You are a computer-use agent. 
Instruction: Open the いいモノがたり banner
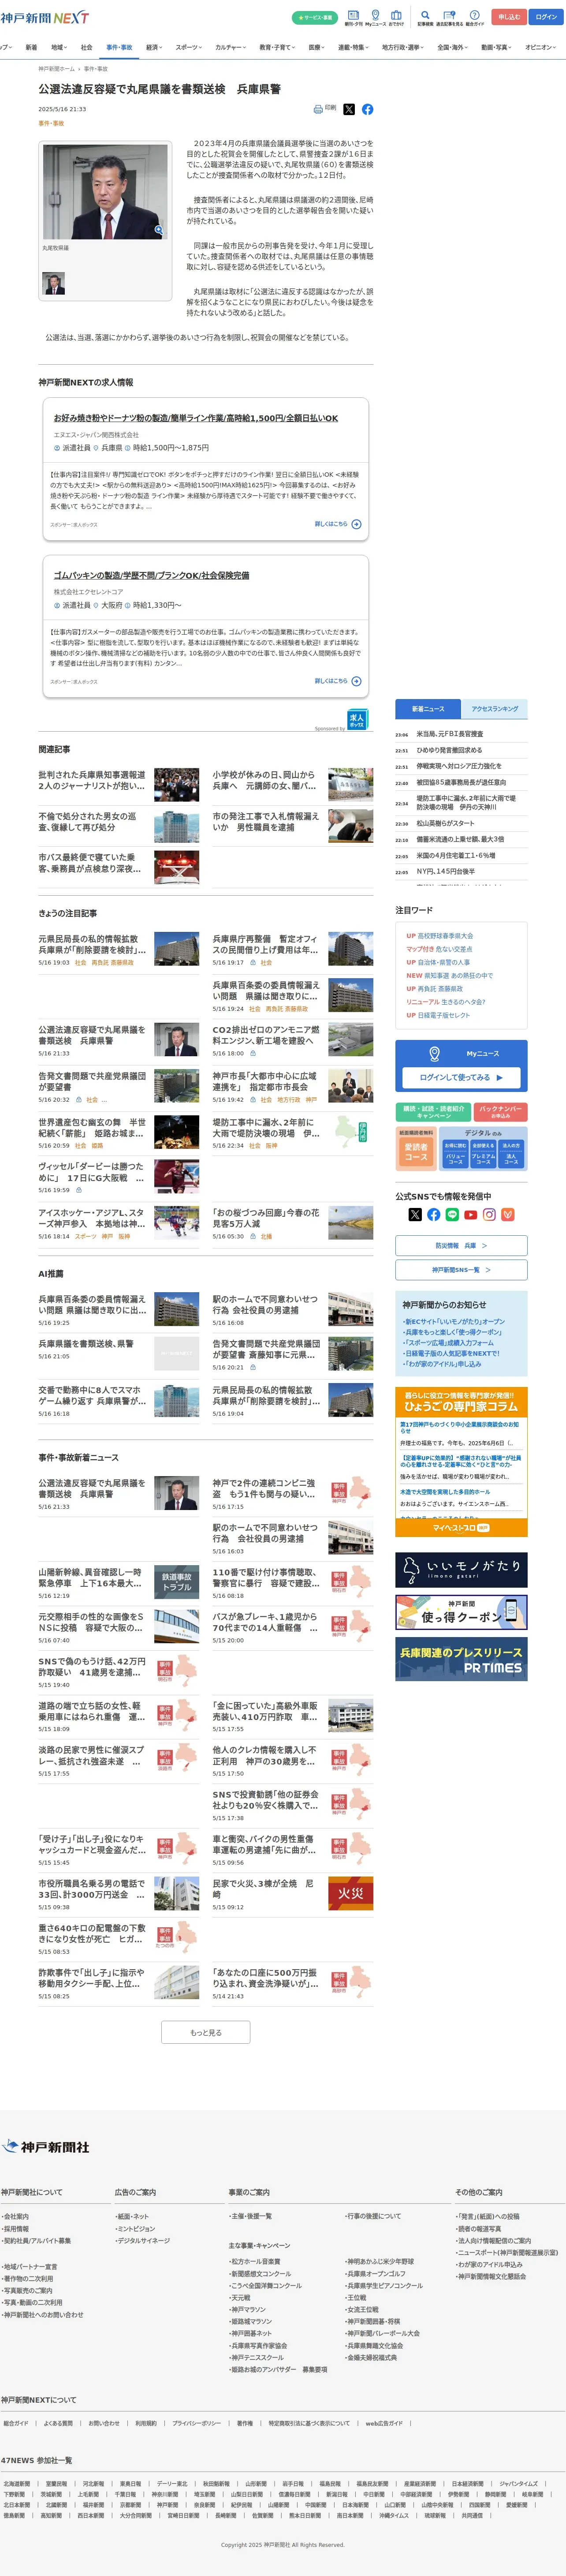461,1569
